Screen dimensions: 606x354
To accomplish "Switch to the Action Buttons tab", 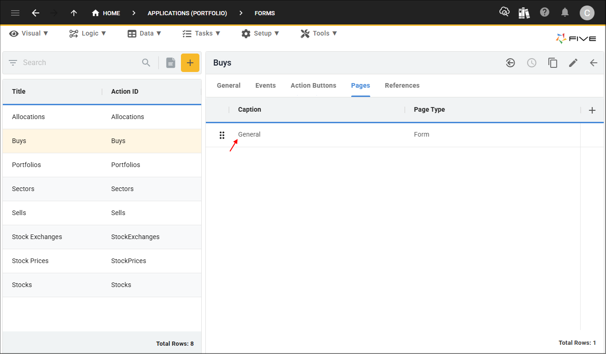I will click(x=313, y=85).
